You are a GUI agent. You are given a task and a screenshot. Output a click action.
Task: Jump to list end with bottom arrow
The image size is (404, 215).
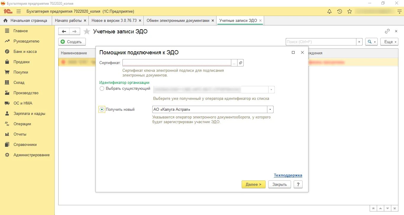(x=395, y=209)
